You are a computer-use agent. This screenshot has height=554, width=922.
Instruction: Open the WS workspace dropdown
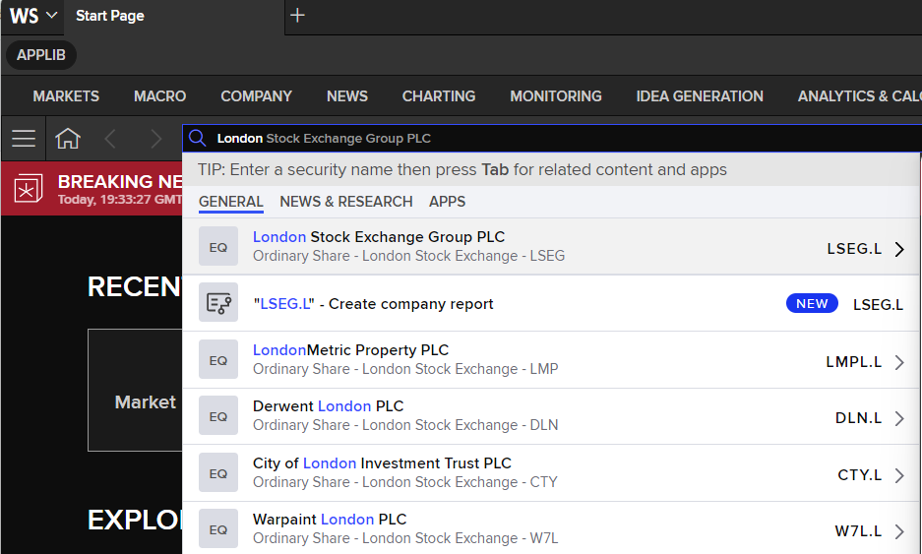(x=32, y=16)
